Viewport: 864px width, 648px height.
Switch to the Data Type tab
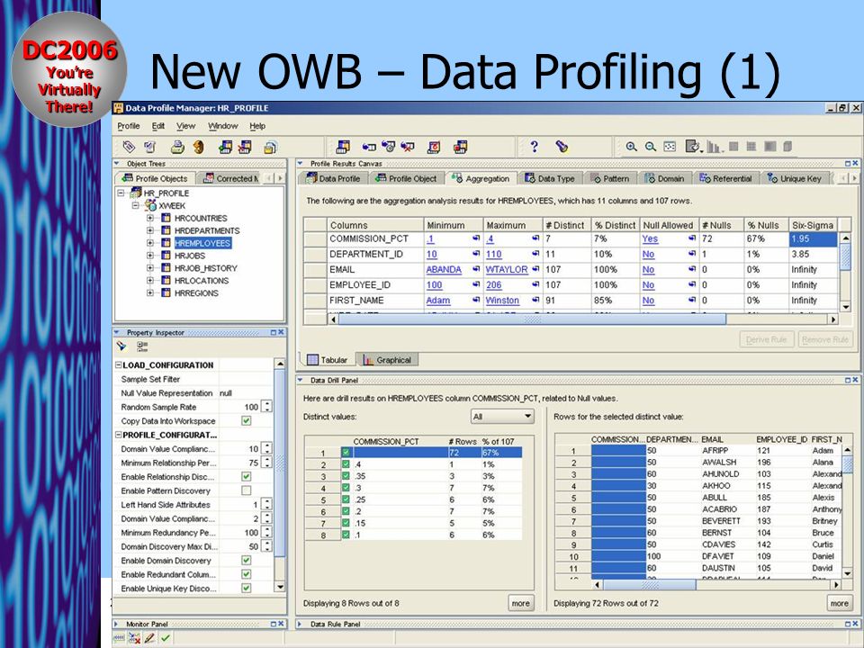pos(549,178)
